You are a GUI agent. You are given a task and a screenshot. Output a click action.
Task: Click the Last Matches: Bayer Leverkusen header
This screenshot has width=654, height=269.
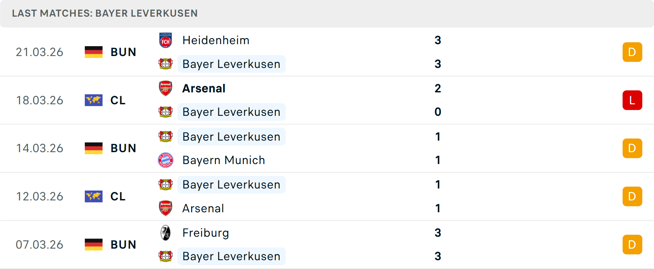105,14
